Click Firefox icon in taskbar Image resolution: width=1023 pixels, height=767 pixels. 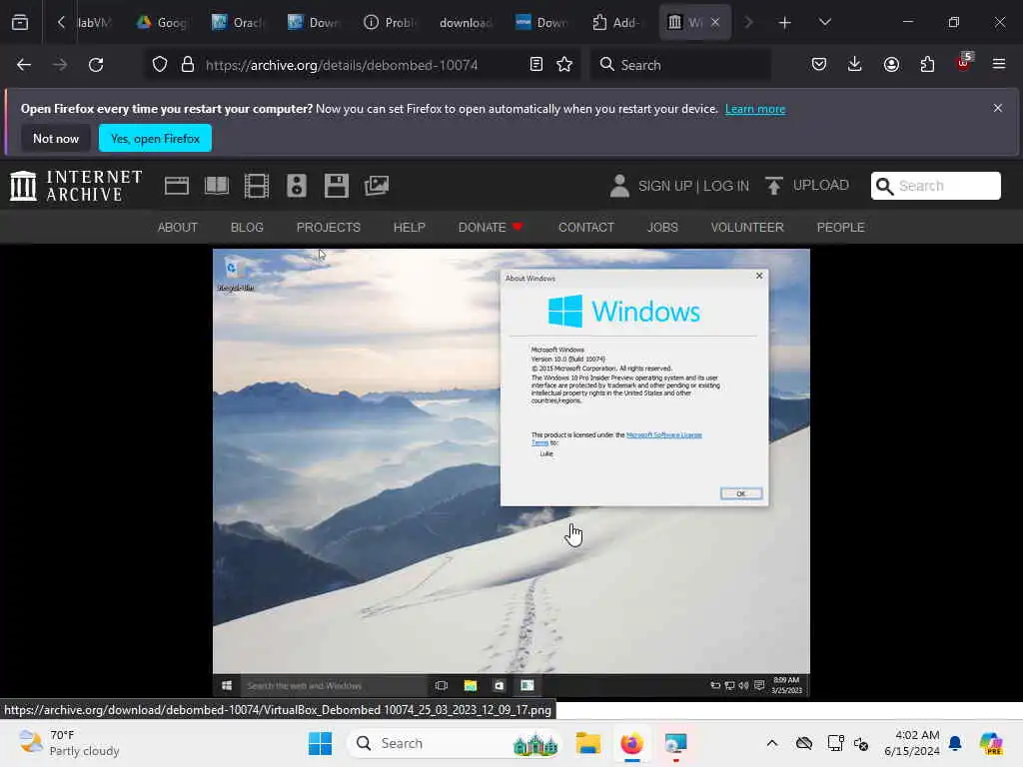[x=631, y=743]
